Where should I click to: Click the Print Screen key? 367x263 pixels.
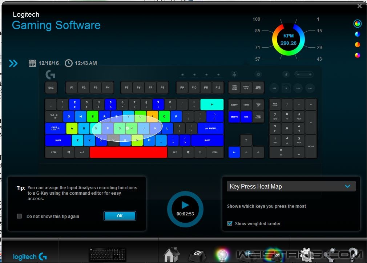click(x=234, y=88)
